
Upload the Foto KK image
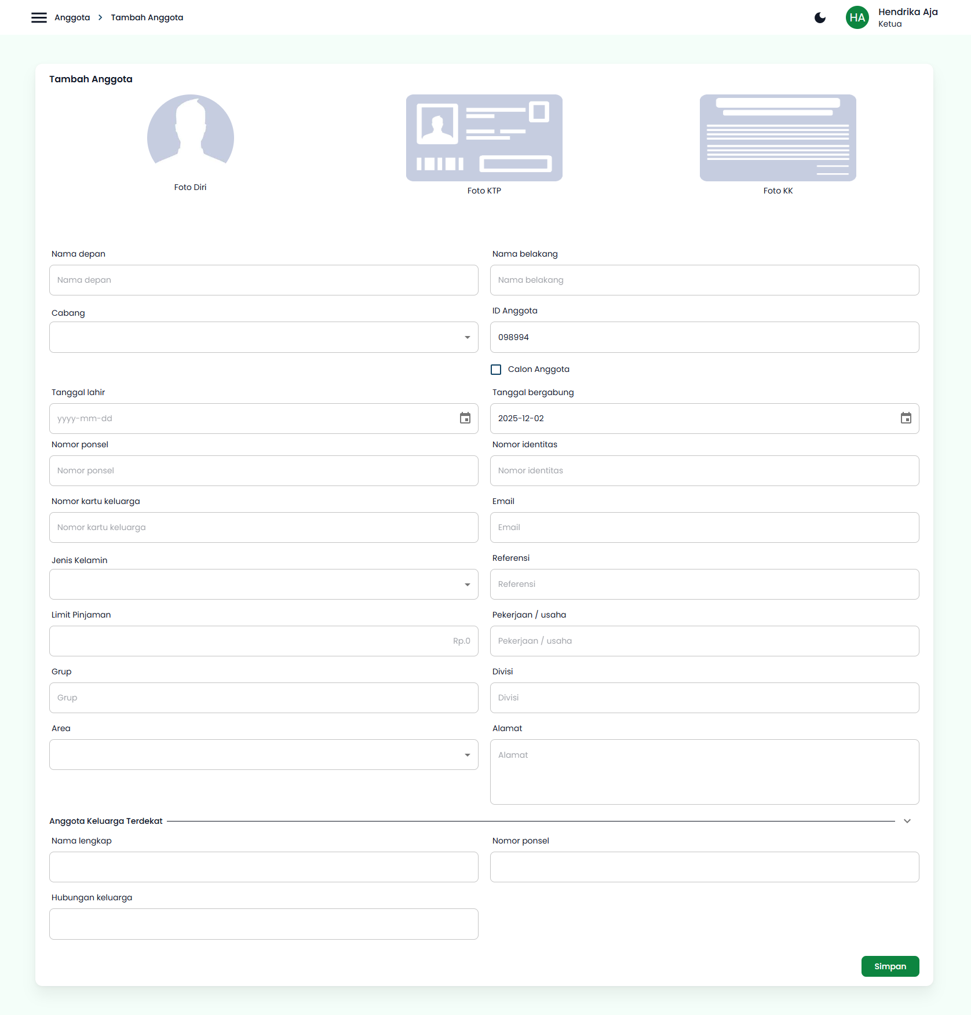coord(777,138)
